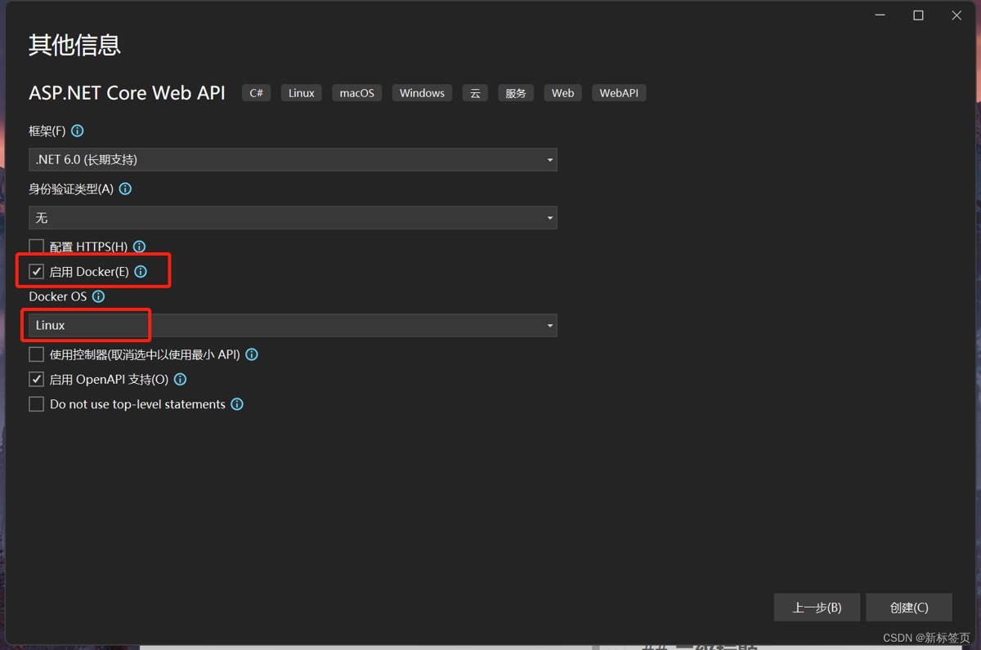Click info icon for top-level statements option
The height and width of the screenshot is (650, 981).
pyautogui.click(x=237, y=404)
